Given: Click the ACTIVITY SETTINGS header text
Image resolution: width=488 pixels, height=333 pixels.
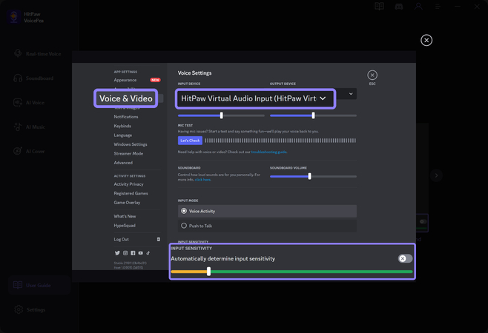Looking at the screenshot, I should pos(130,176).
